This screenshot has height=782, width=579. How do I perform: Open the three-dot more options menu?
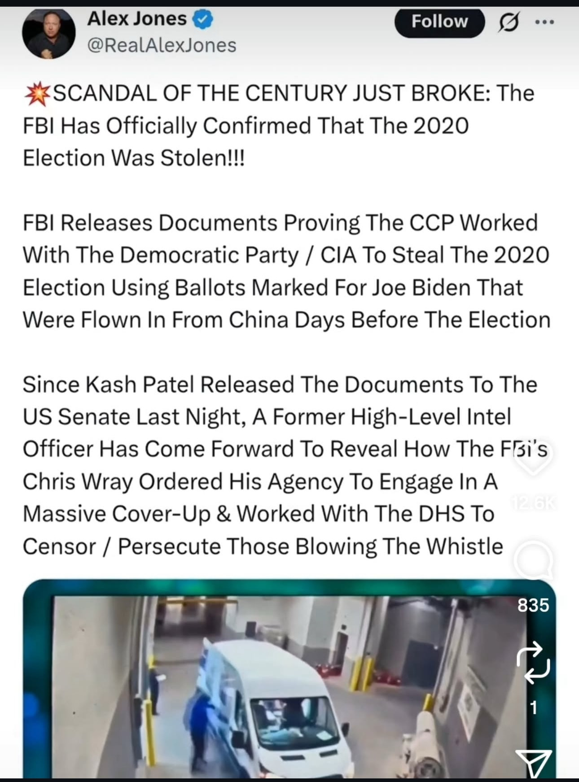544,22
